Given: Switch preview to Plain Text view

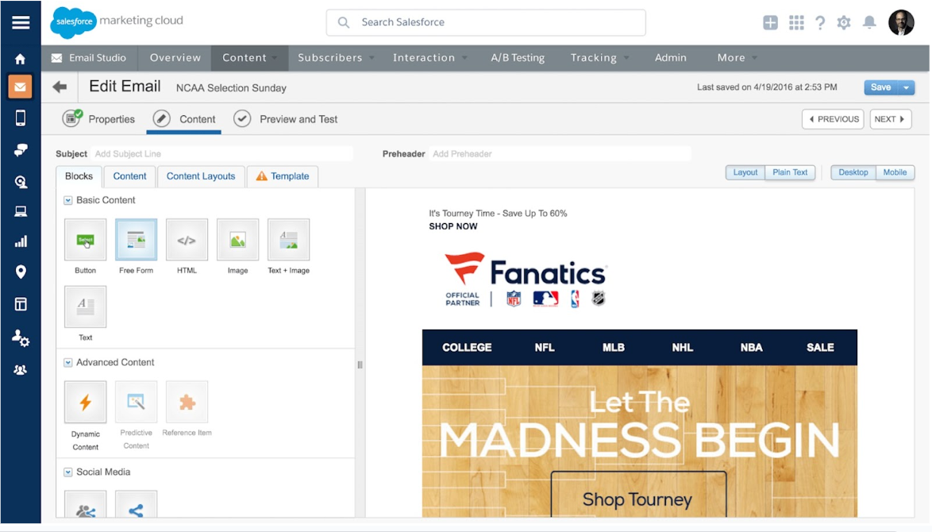Looking at the screenshot, I should click(x=790, y=172).
